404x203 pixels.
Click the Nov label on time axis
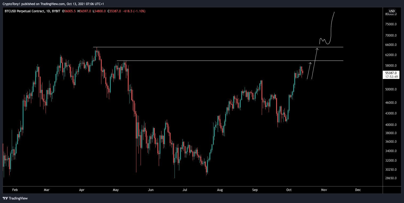324,190
